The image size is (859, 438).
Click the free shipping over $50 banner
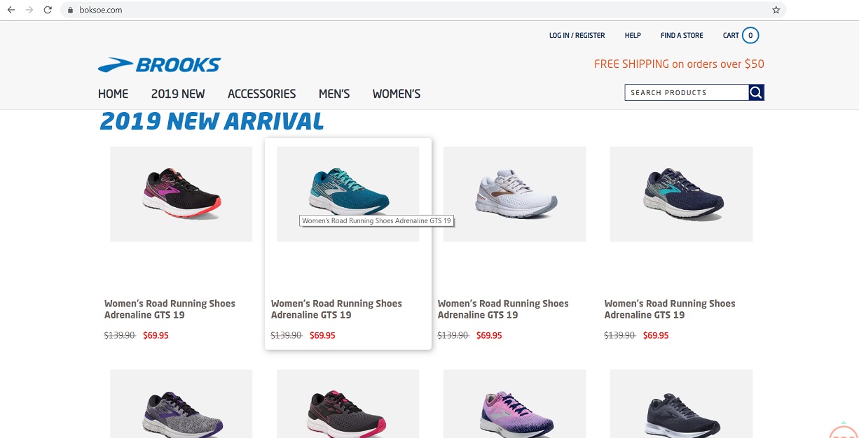pyautogui.click(x=679, y=64)
